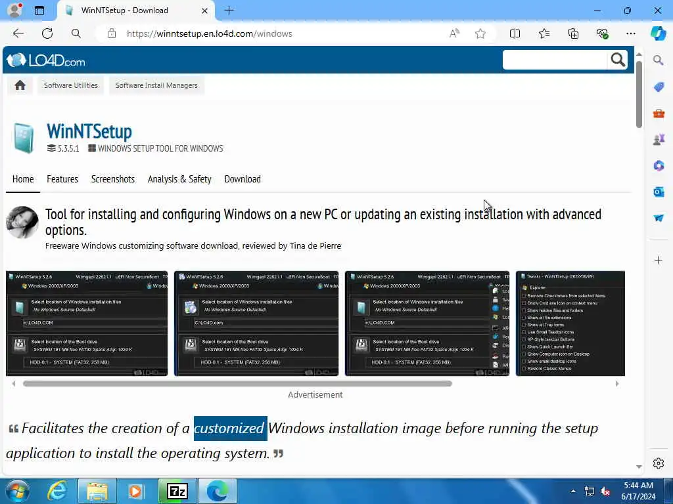The height and width of the screenshot is (504, 673).
Task: Click the gallery scroll left arrow
Action: tap(14, 383)
